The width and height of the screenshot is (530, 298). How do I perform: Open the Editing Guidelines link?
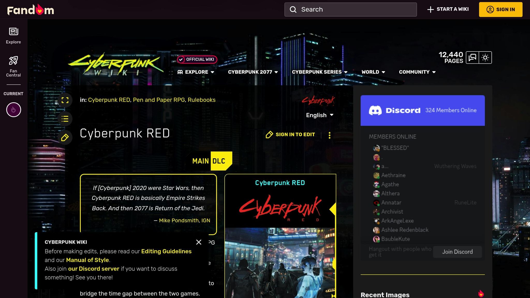[x=166, y=251]
